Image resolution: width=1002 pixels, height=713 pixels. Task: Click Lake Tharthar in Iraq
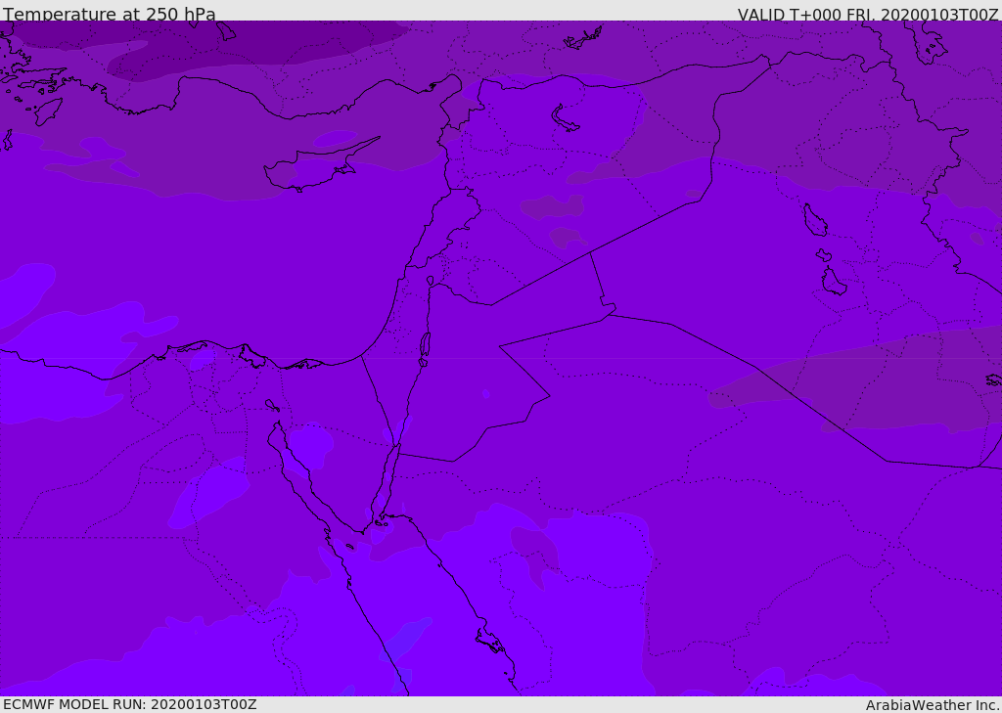pos(815,220)
